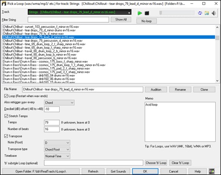Click the No loop button
This screenshot has width=221, height=175.
(147, 21)
